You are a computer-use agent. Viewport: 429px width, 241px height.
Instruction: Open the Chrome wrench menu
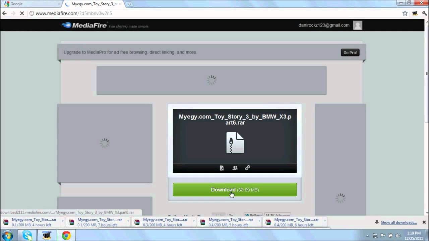(x=424, y=13)
